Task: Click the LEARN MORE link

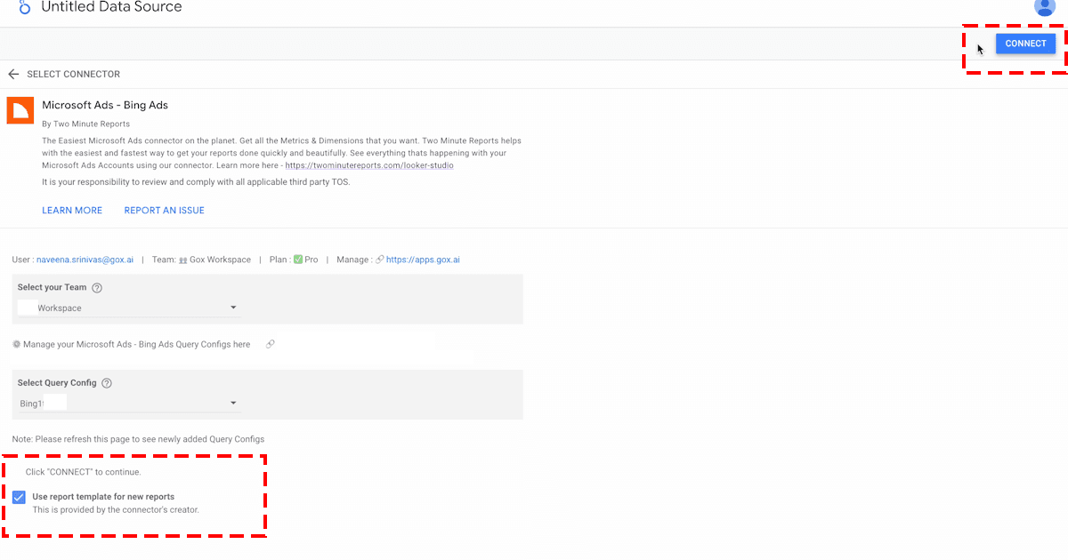Action: (72, 211)
